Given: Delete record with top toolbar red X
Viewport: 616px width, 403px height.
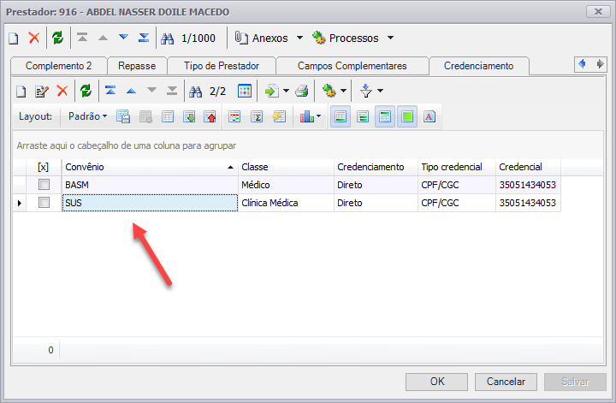Looking at the screenshot, I should [34, 38].
